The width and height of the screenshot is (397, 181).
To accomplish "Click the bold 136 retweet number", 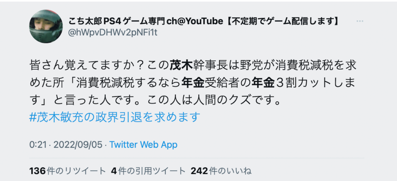I will pos(38,171).
